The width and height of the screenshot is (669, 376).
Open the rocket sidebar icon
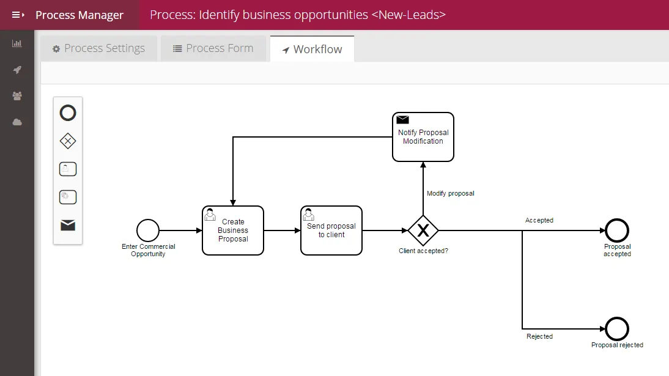point(17,70)
